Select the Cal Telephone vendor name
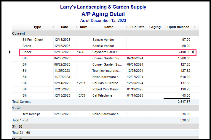The image size is (211, 140). 103,95
